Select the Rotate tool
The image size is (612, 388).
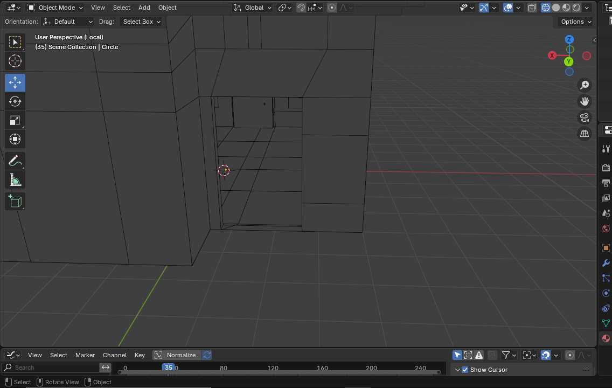tap(15, 101)
